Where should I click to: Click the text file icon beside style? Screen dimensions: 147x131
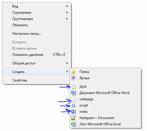point(73,87)
